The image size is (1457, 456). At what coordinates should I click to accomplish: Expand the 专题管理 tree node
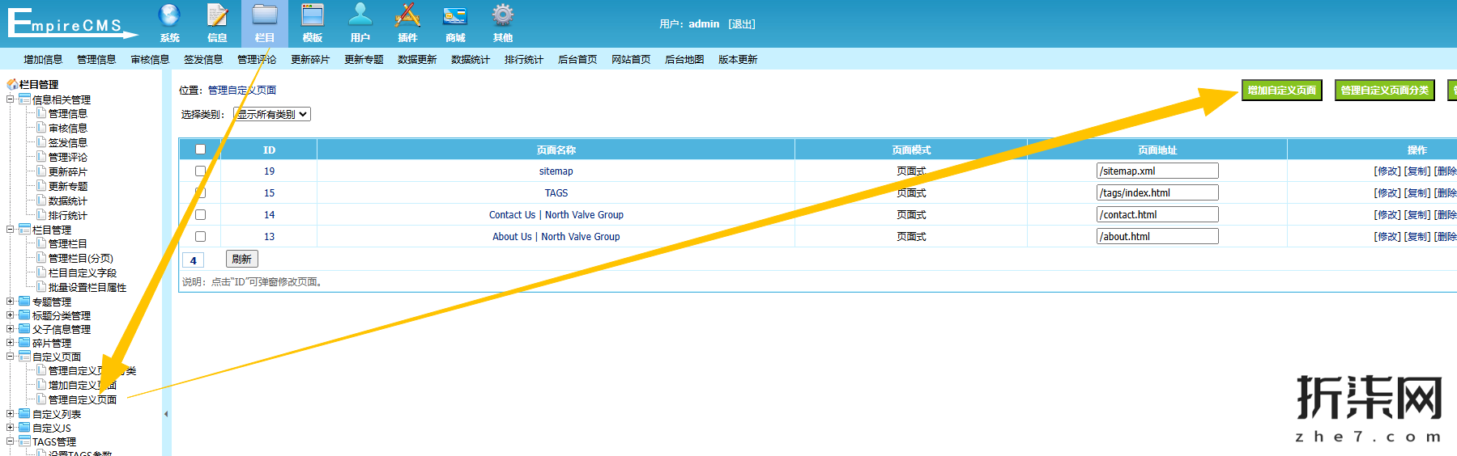10,302
